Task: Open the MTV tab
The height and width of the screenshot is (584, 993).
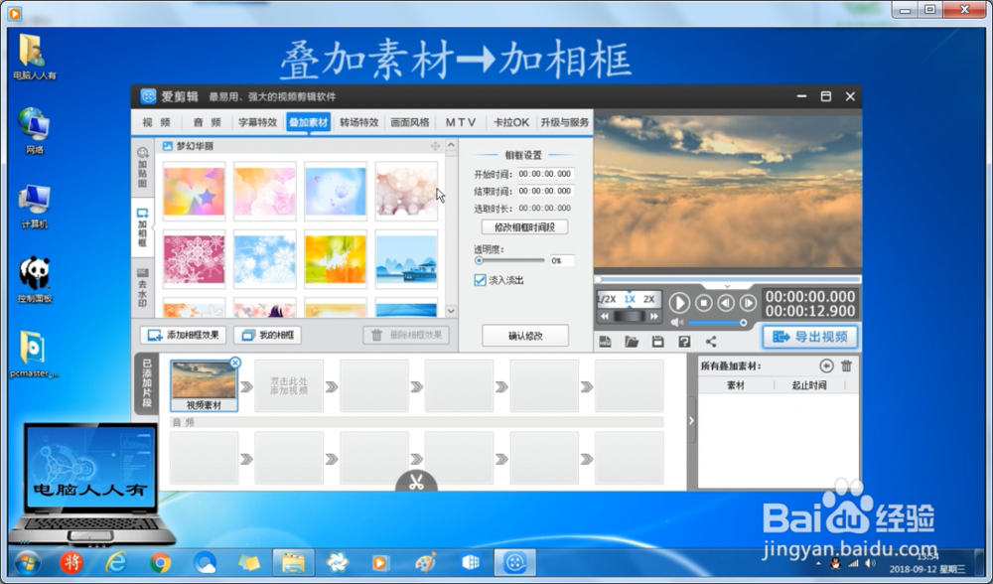Action: pyautogui.click(x=461, y=122)
